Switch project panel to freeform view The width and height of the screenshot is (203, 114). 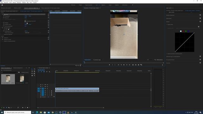tap(9, 108)
